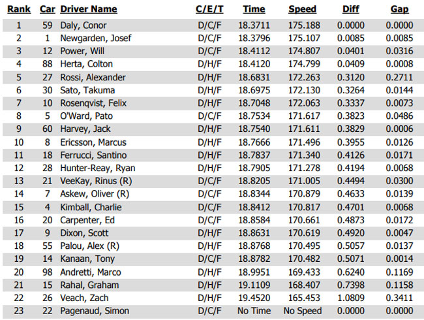Click the Car column header
The image size is (424, 320).
pos(48,9)
